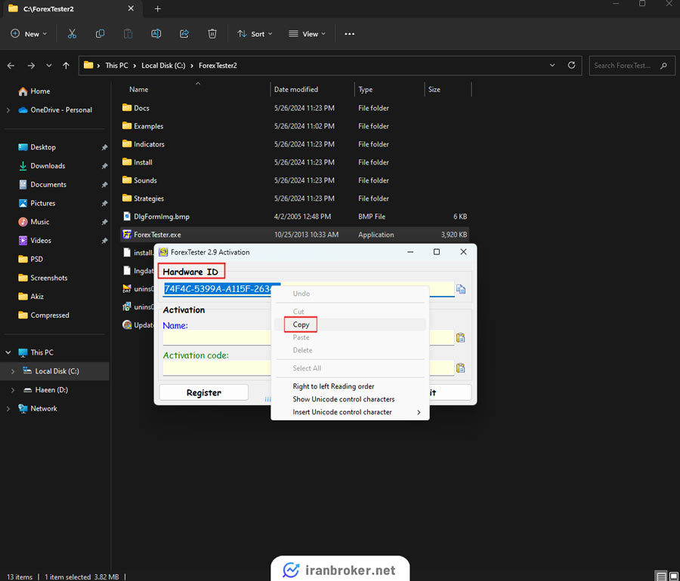Sort files by the Type column header

click(365, 90)
